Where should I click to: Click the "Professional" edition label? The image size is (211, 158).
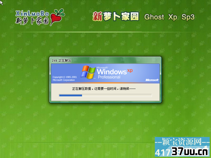click(x=109, y=77)
